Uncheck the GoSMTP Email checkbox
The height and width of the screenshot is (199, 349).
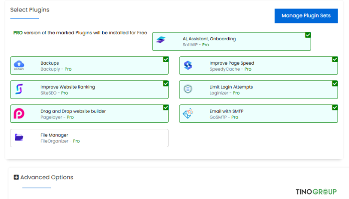coord(335,107)
